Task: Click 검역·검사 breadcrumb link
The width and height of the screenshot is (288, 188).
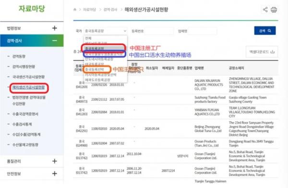Action: [110, 10]
